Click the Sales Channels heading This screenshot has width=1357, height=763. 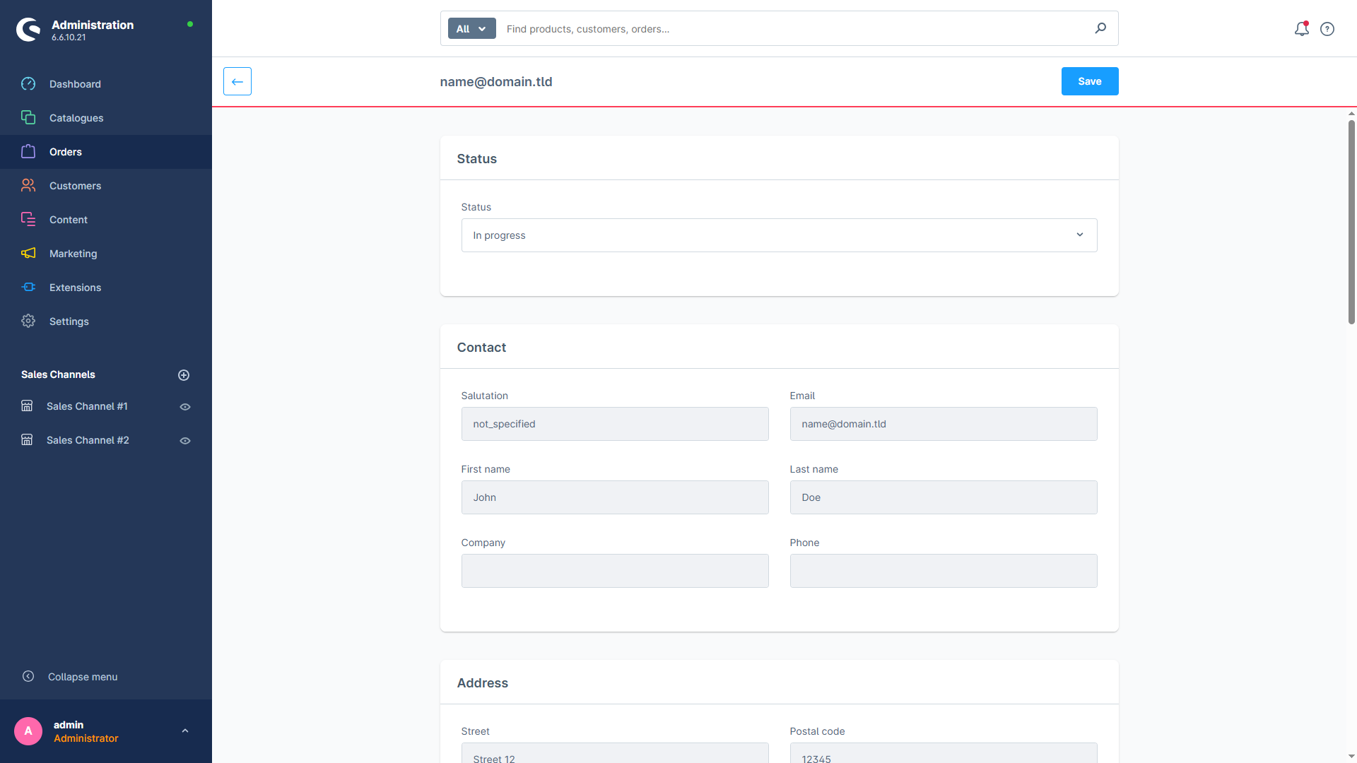pos(58,374)
